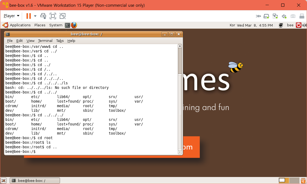Click the Kor keyboard layout indicator
Image resolution: width=307 pixels, height=184 pixels.
coord(232,25)
